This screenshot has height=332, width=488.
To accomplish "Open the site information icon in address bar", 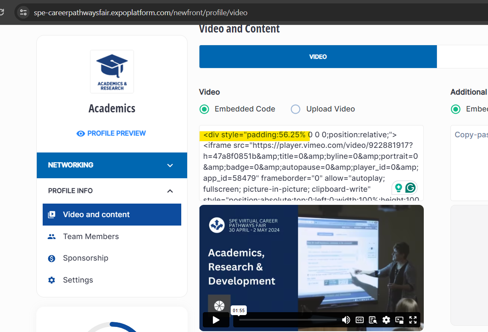I will tap(23, 12).
